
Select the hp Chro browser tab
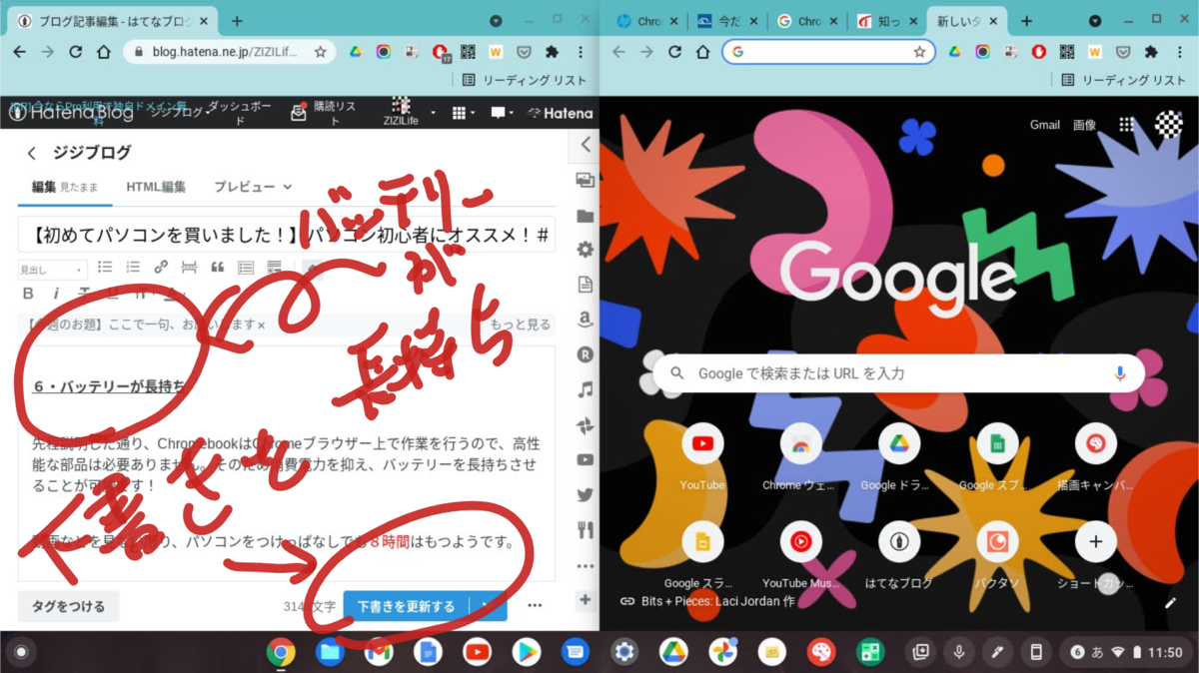tap(647, 21)
